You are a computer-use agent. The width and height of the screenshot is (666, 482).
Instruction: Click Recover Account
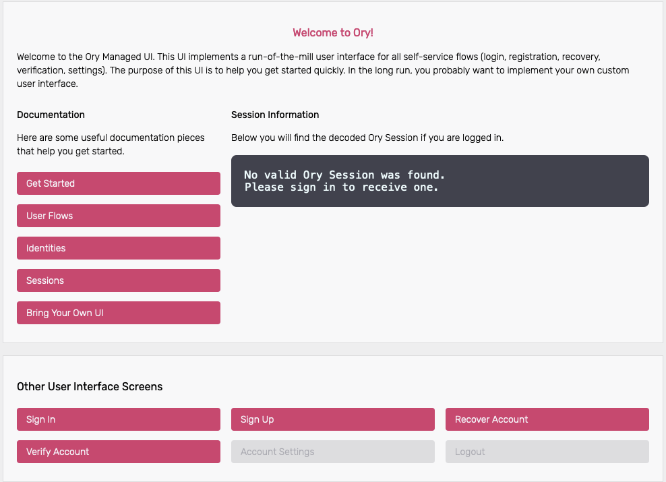(x=547, y=419)
